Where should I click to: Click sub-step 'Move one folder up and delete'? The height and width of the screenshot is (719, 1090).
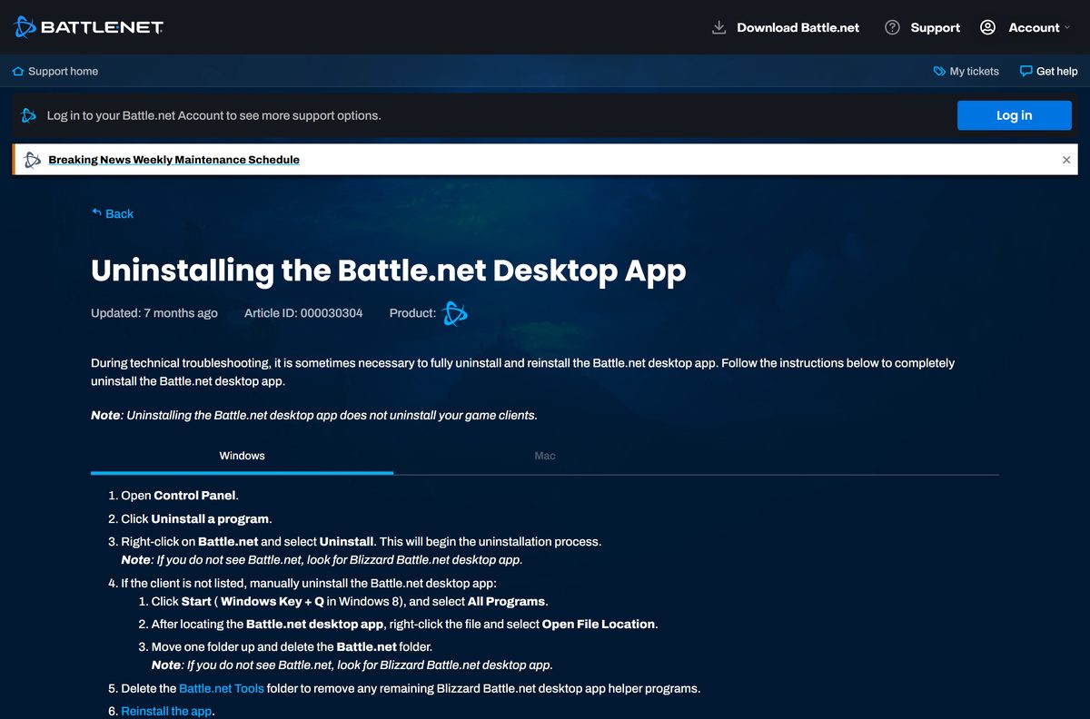(x=292, y=646)
